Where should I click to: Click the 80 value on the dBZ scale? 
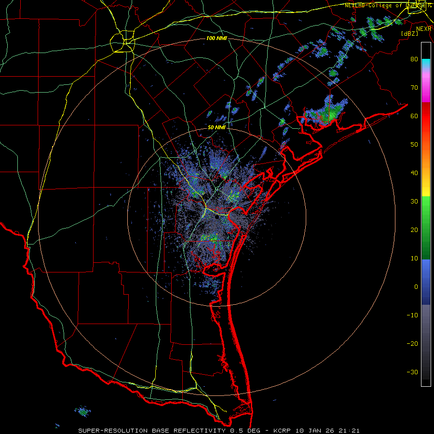(x=414, y=59)
